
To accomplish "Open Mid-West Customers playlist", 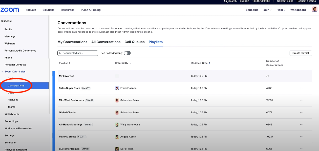I will [x=71, y=100].
